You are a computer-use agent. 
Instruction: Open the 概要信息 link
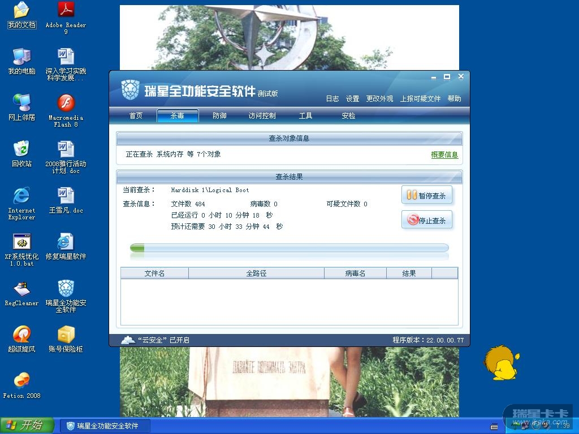coord(444,155)
